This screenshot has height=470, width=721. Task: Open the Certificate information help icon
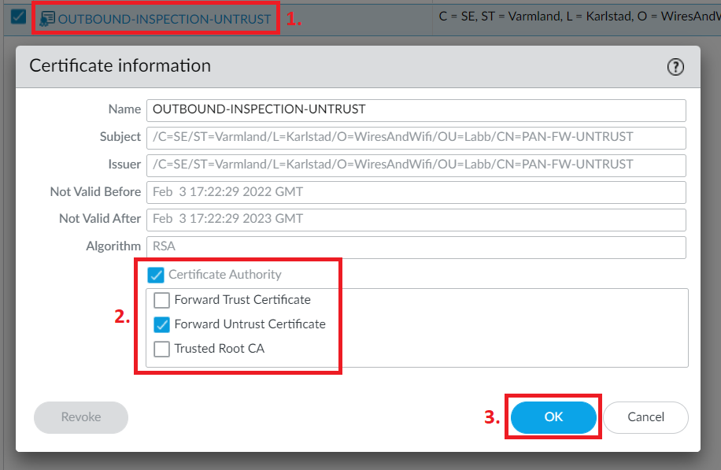pos(675,67)
